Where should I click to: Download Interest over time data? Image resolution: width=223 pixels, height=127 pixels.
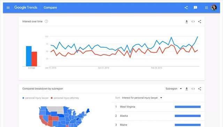pyautogui.click(x=187, y=22)
